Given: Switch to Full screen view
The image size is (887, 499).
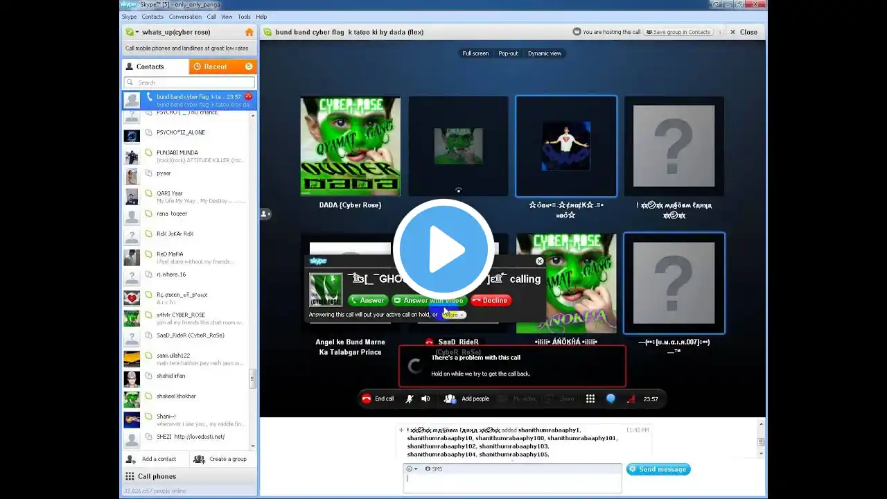Looking at the screenshot, I should [475, 53].
